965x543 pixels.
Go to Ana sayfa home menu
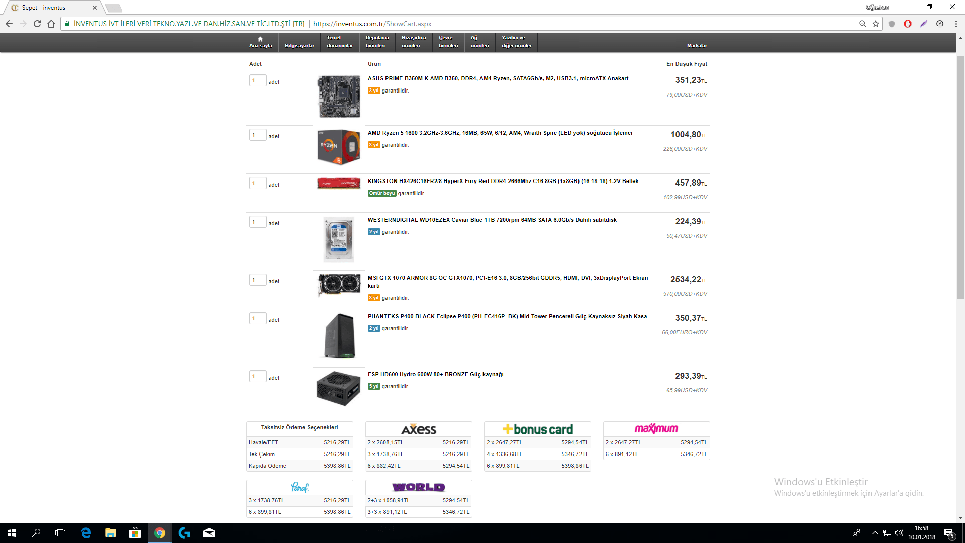[260, 42]
